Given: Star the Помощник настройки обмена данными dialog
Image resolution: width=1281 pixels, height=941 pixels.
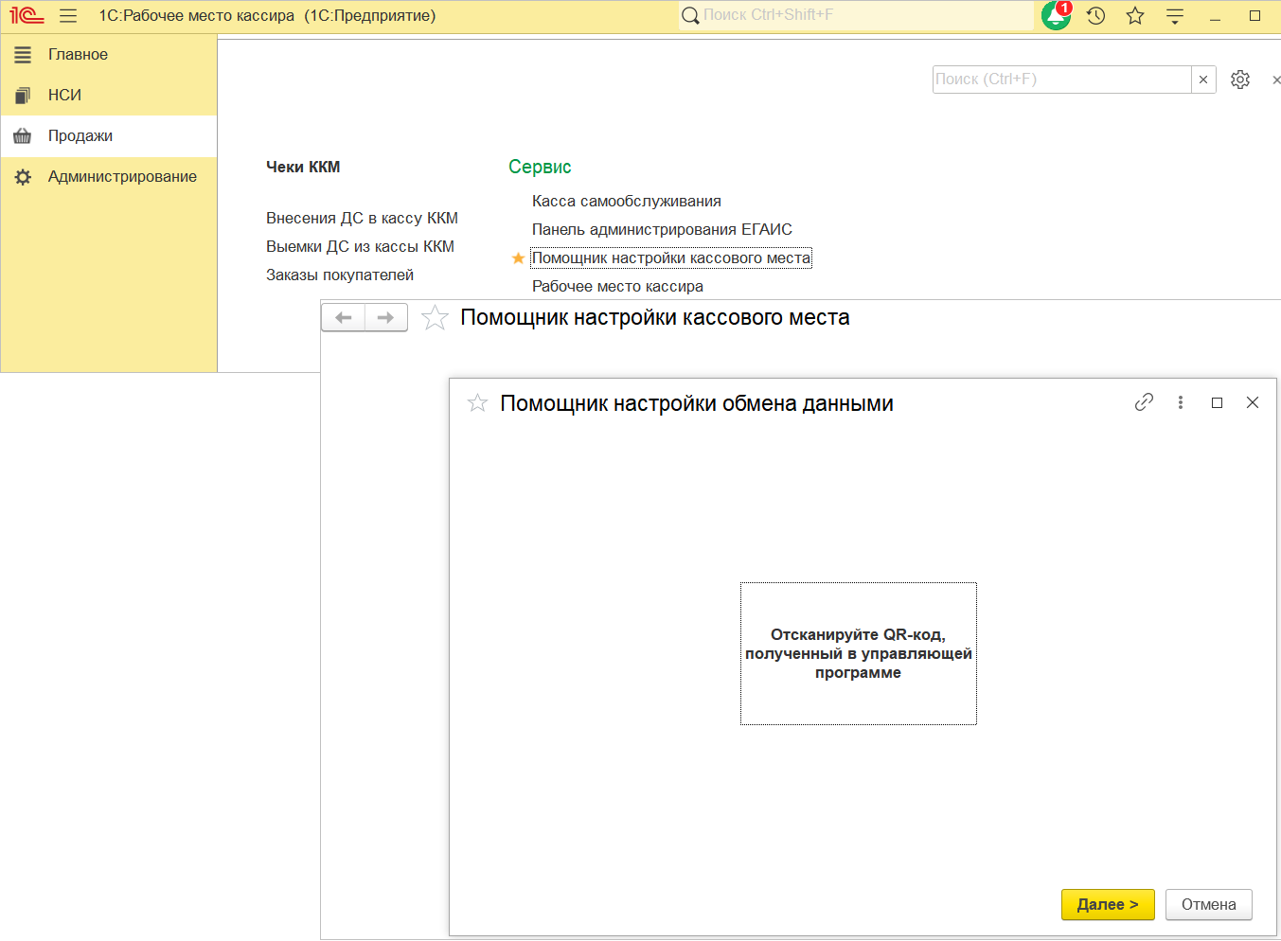Looking at the screenshot, I should click(477, 403).
